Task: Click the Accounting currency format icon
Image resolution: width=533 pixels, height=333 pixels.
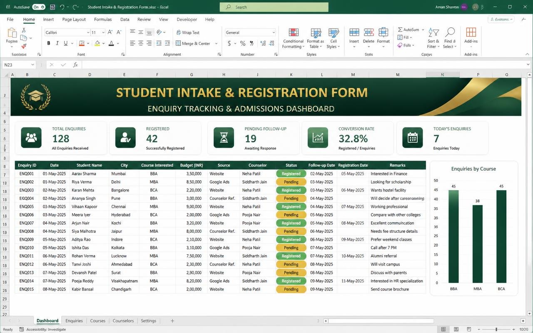Action: pos(229,43)
